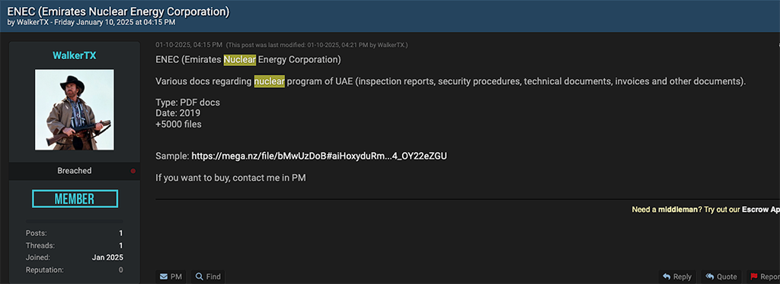This screenshot has height=284, width=780.
Task: Open WalkerTX's cowboy avatar image
Action: (74, 109)
